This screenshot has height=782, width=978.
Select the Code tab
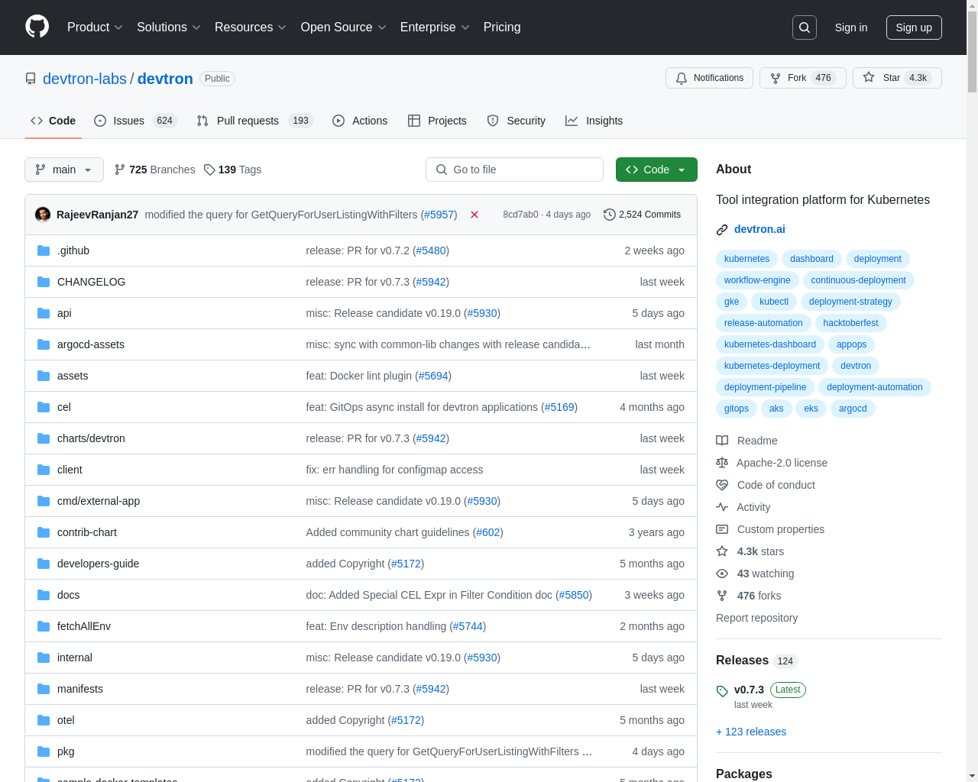[x=53, y=121]
